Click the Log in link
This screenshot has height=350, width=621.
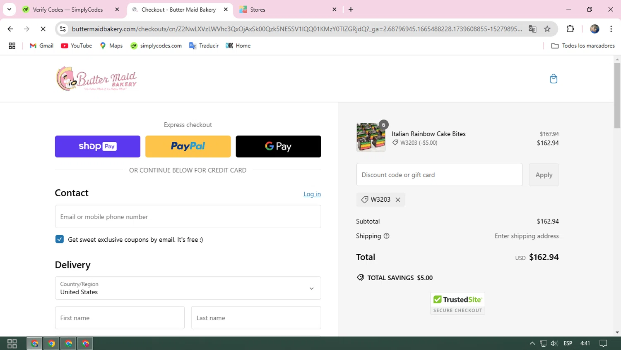312,194
